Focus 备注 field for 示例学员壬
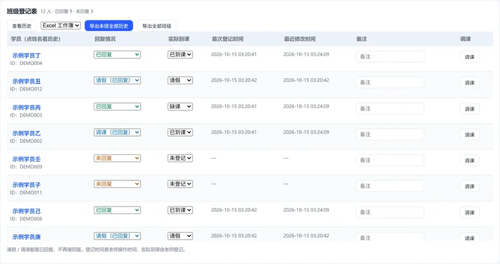The width and height of the screenshot is (500, 264). (389, 160)
